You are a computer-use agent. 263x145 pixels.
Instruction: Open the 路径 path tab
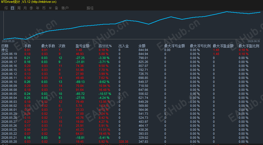pyautogui.click(x=90, y=8)
